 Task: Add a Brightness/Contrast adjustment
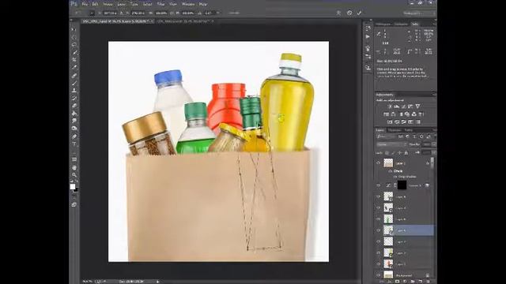coord(390,106)
